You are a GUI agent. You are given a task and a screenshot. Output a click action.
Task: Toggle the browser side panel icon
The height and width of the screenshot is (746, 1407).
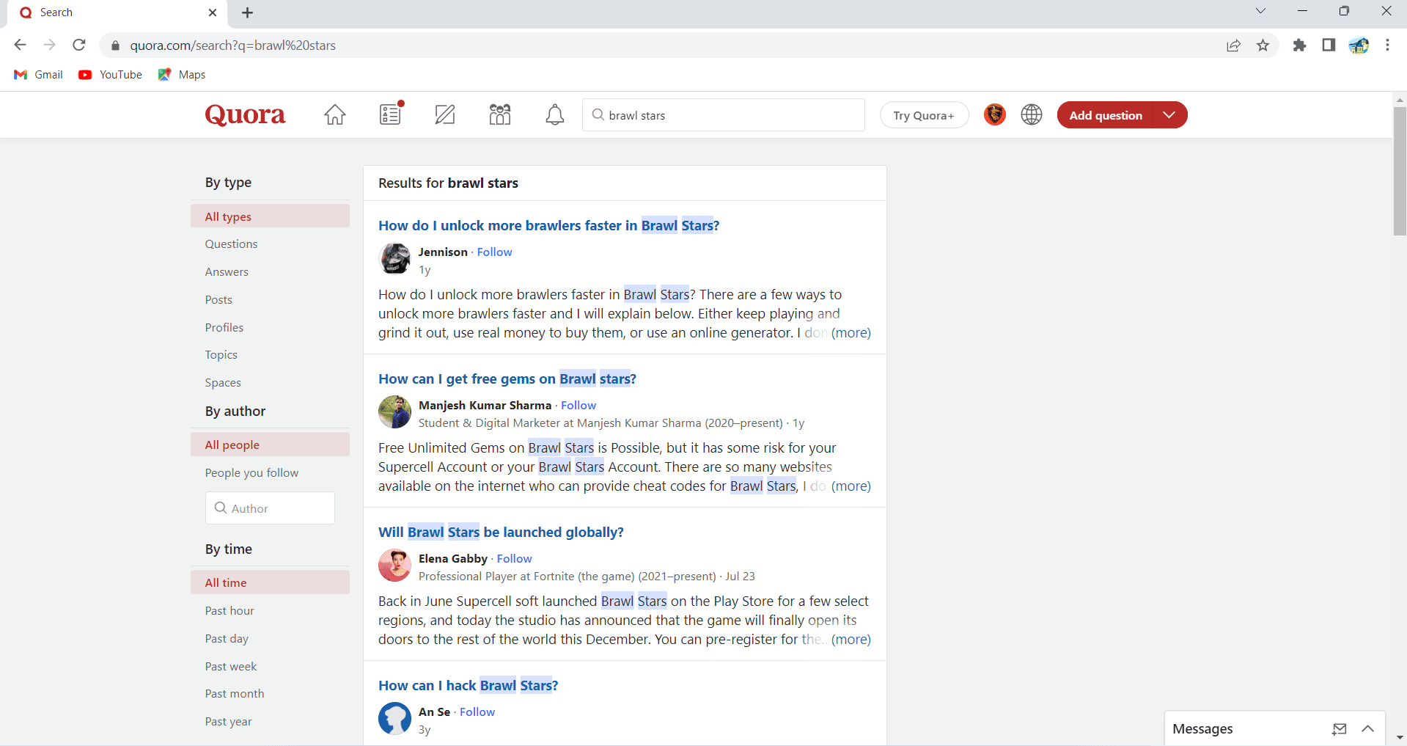point(1329,45)
